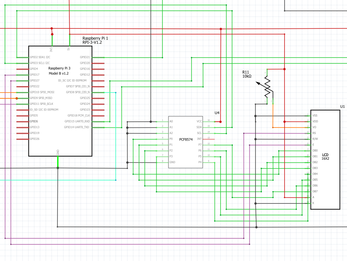Image resolution: width=347 pixels, height=261 pixels.
Task: Click the GPIO6 pin label
Action: click(x=34, y=121)
